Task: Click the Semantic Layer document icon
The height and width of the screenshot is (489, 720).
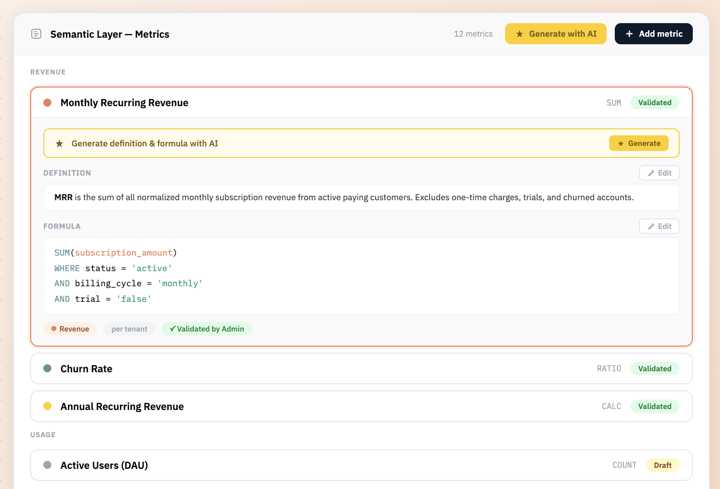Action: 36,34
